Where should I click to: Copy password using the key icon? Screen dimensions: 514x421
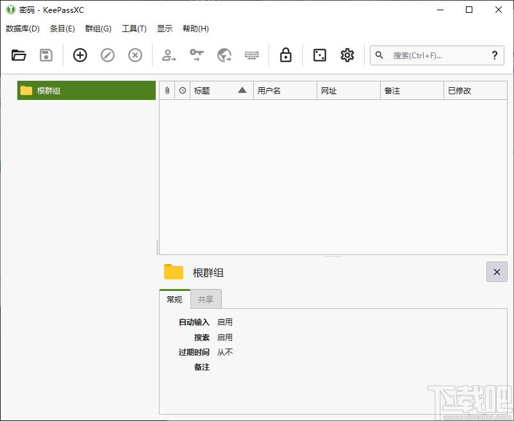tap(197, 55)
